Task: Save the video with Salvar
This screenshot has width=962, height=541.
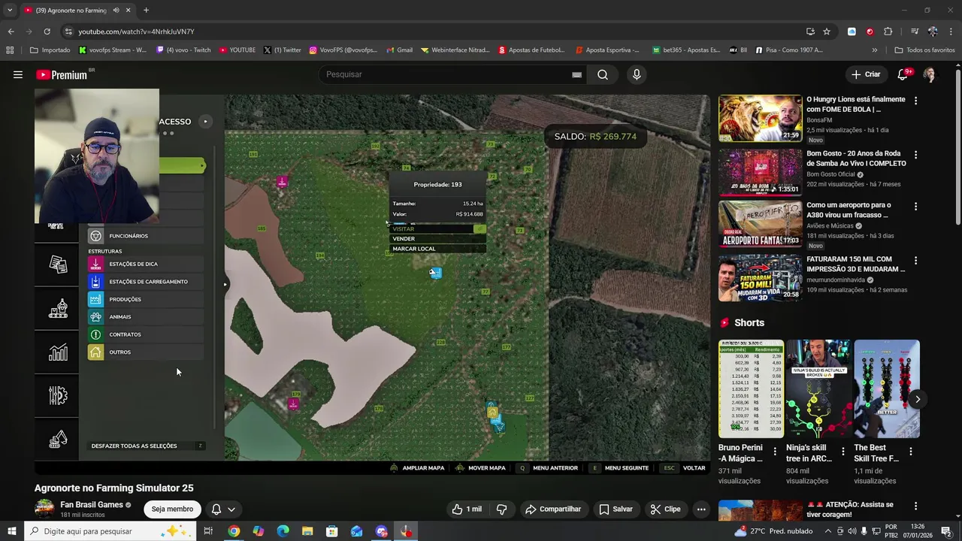Action: point(616,509)
